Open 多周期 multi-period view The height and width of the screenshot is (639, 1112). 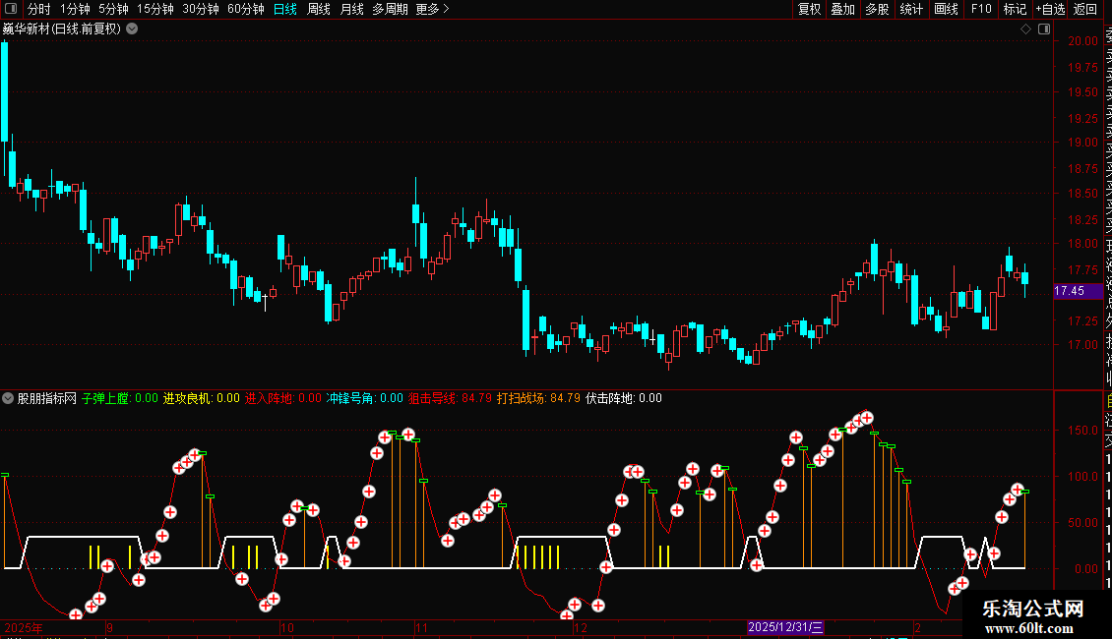pos(390,9)
